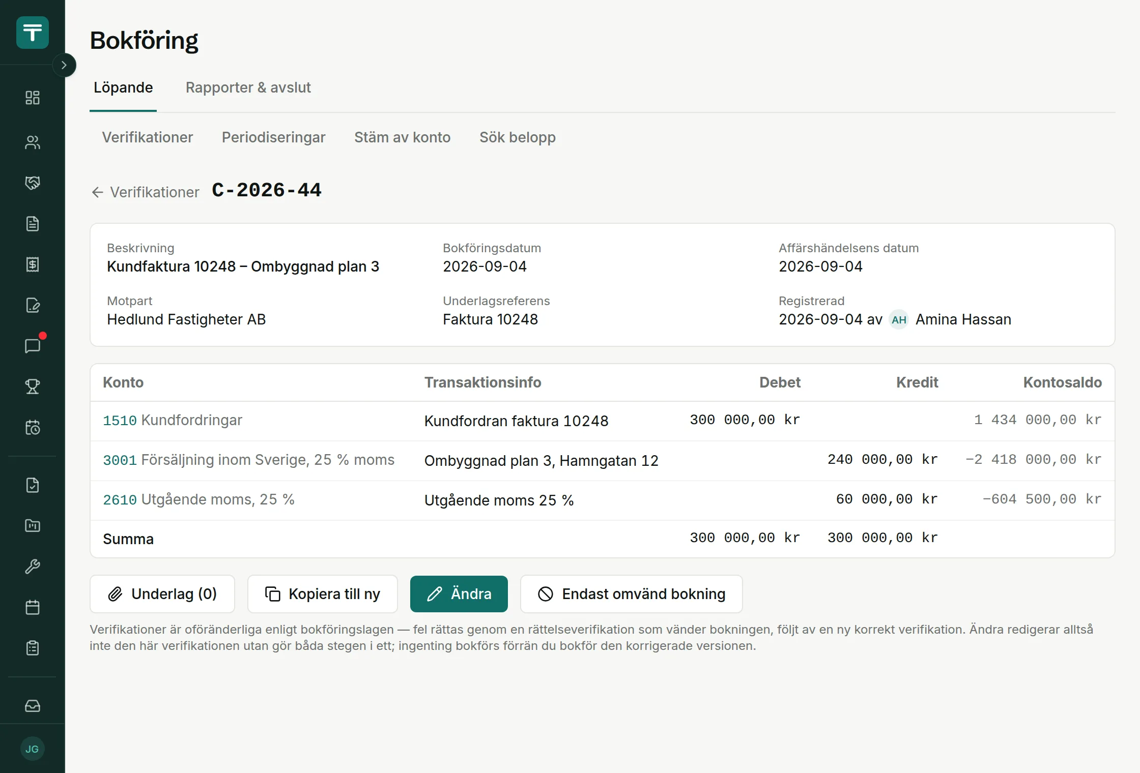The height and width of the screenshot is (773, 1140).
Task: Open the JG user avatar
Action: click(33, 749)
